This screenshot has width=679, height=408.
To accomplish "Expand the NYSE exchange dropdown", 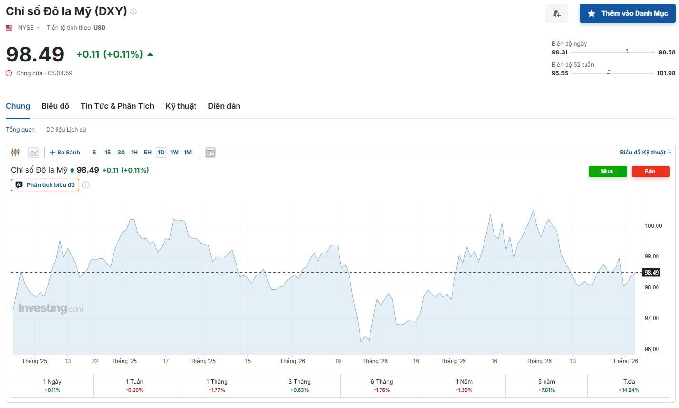I will (38, 28).
